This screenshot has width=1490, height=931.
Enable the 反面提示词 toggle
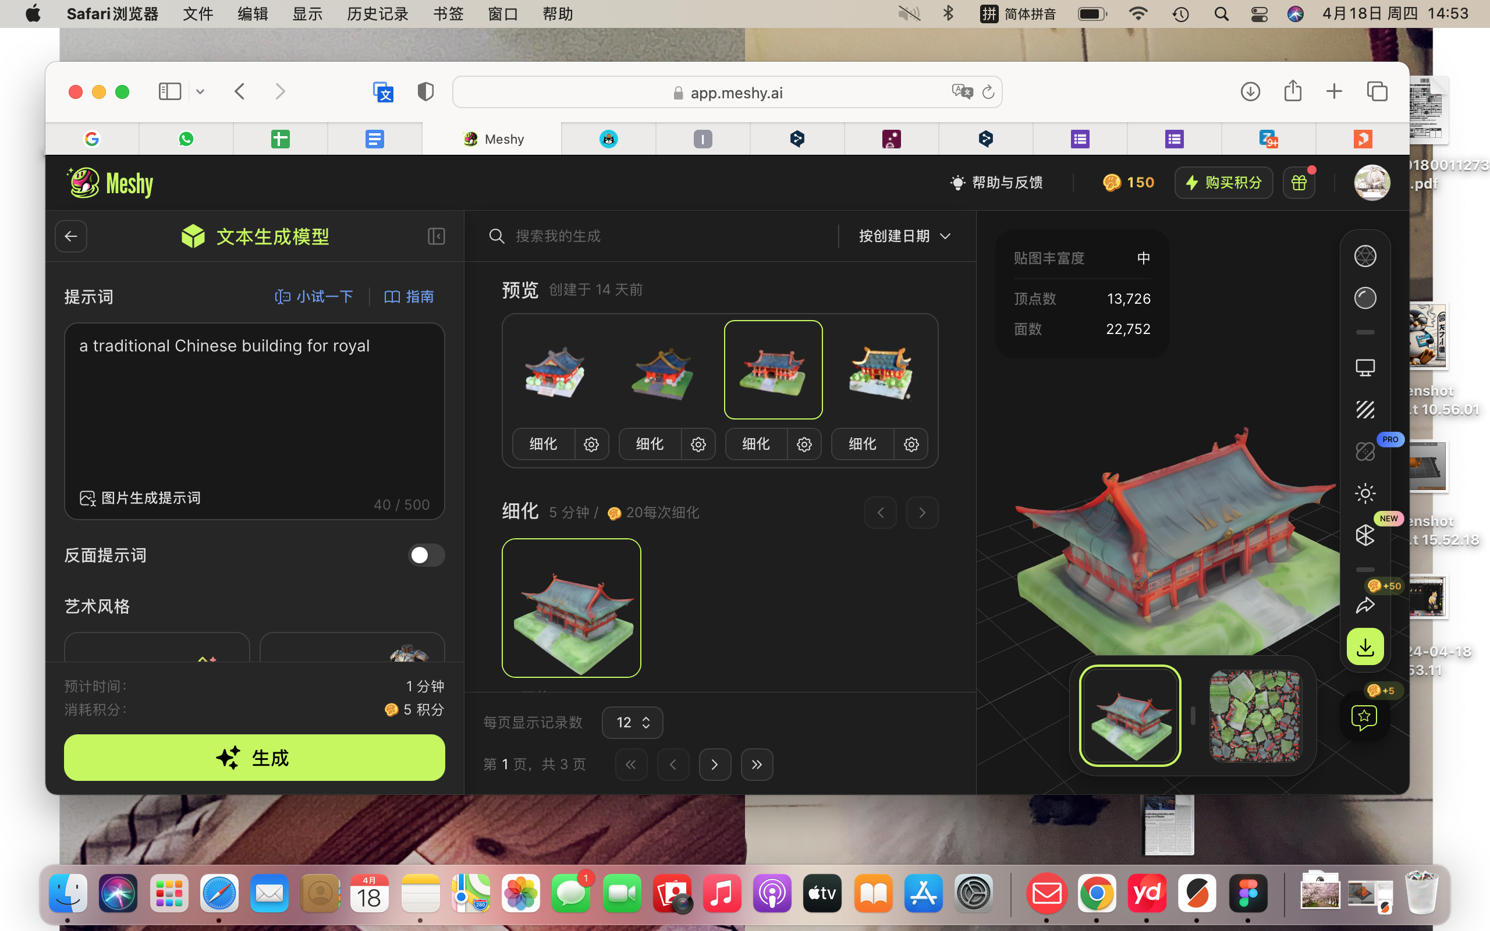425,555
